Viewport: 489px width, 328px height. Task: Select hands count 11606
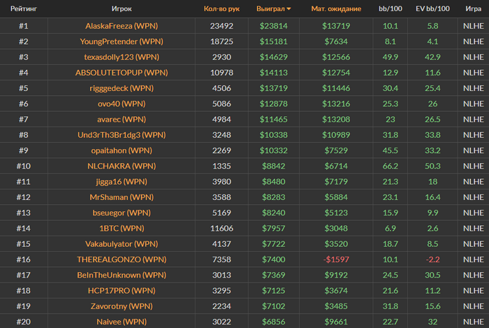[x=221, y=229]
